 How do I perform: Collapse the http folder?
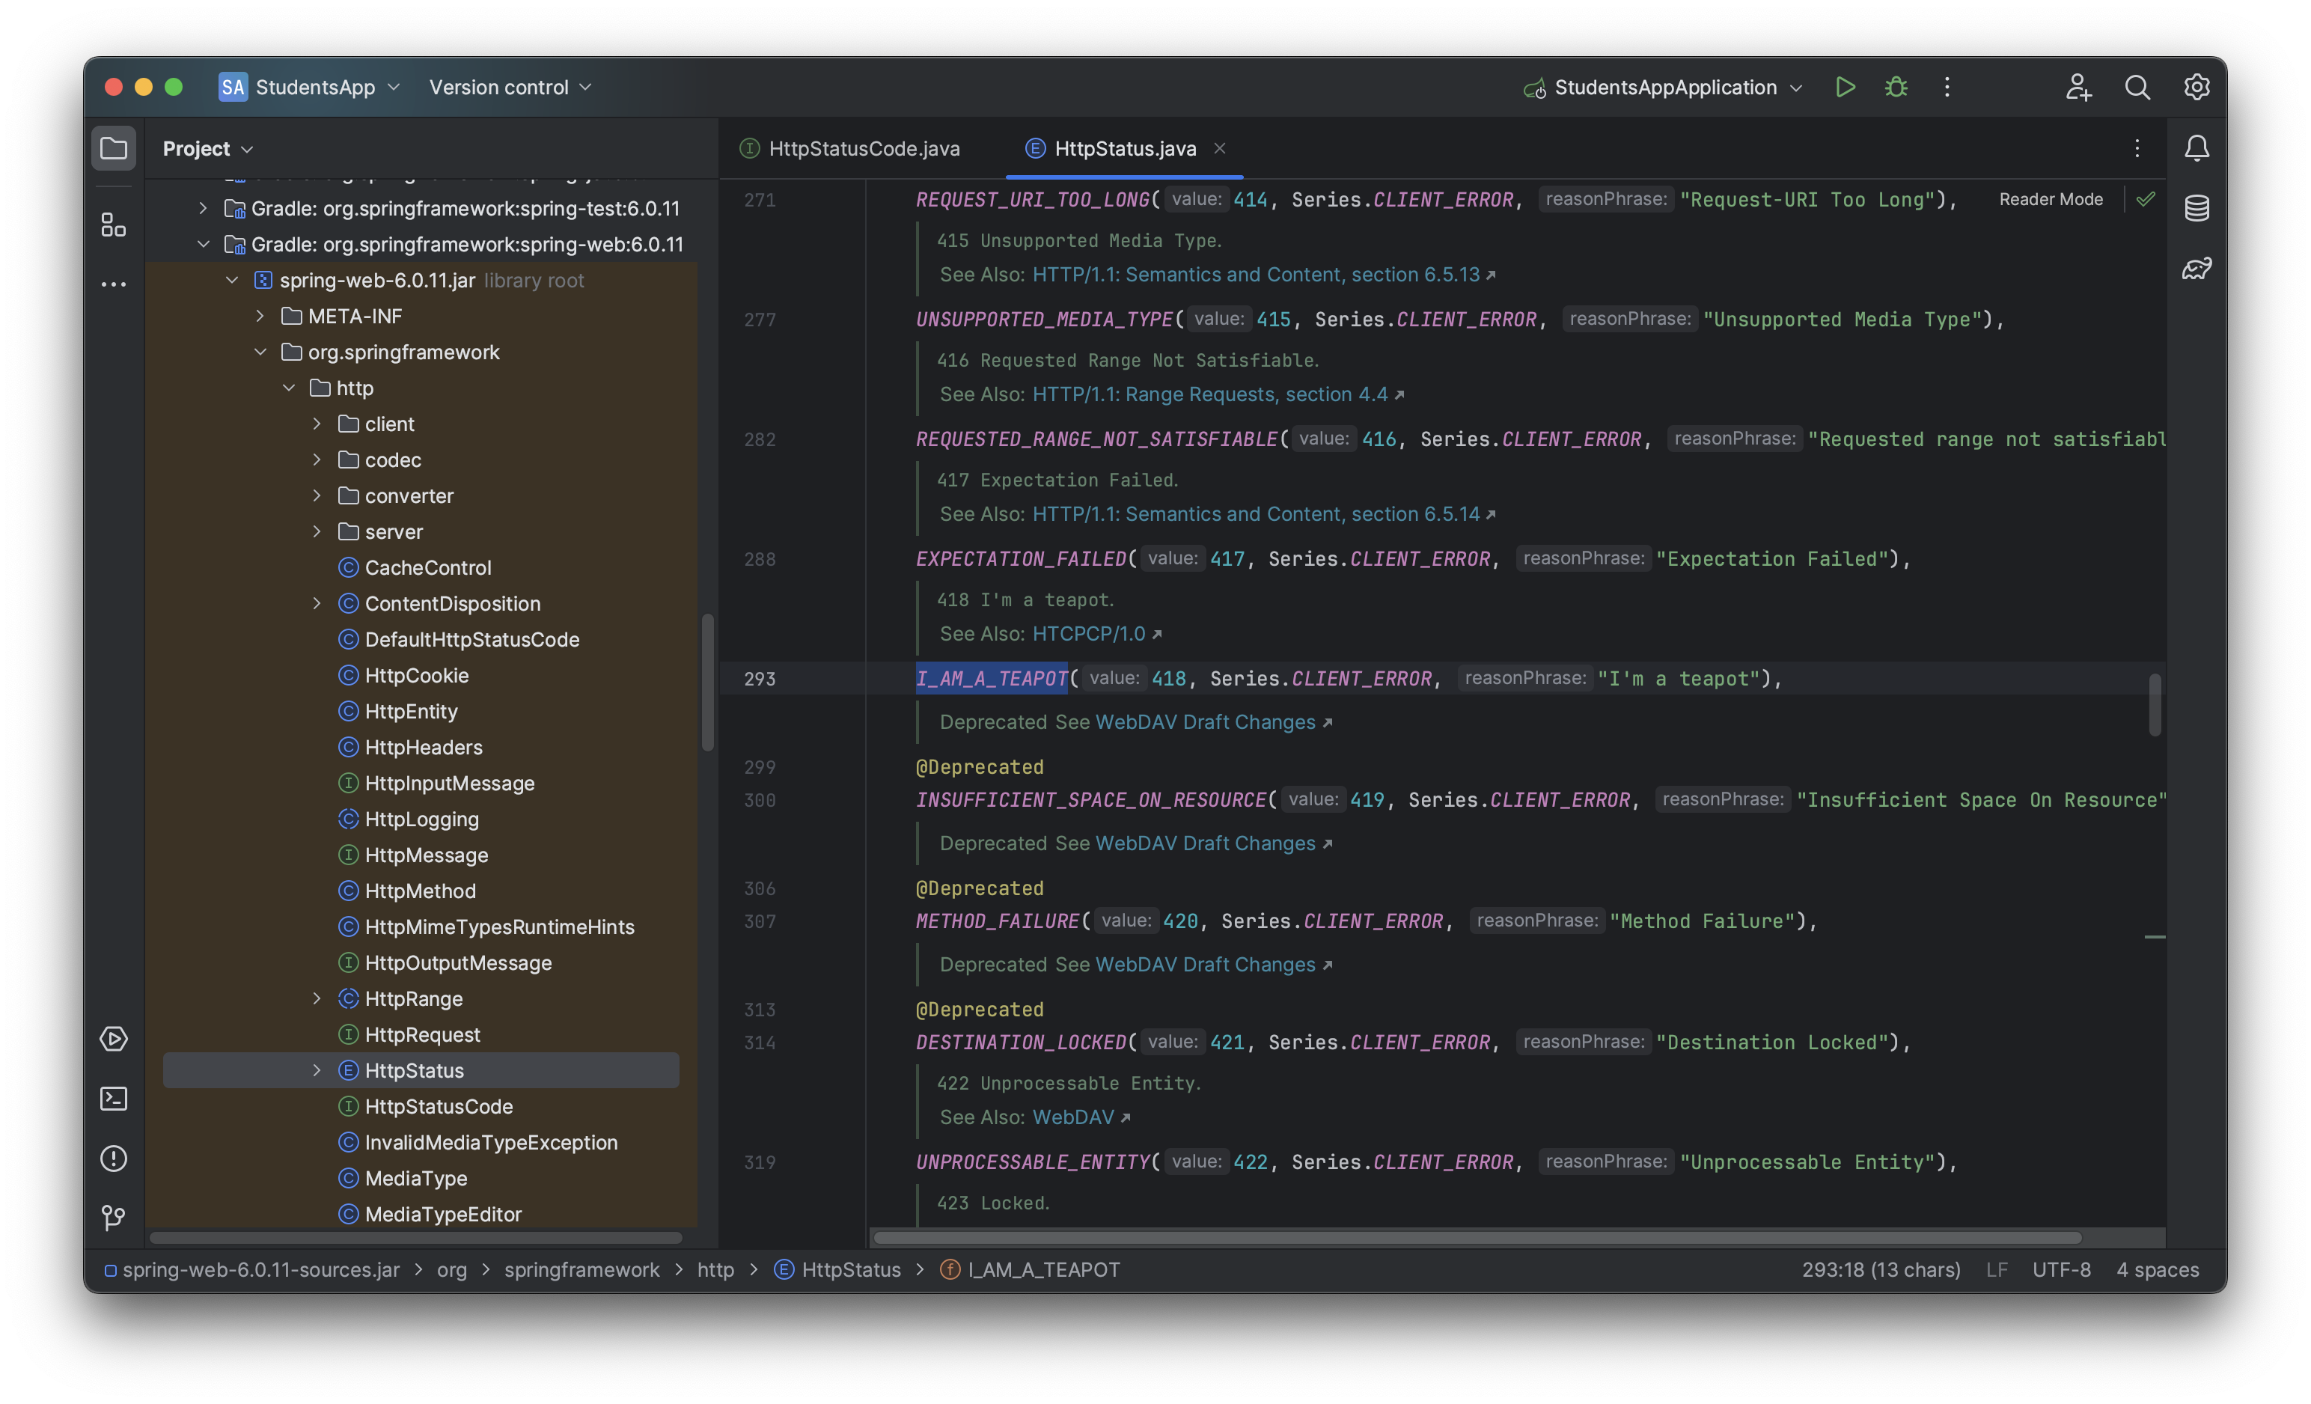point(289,388)
